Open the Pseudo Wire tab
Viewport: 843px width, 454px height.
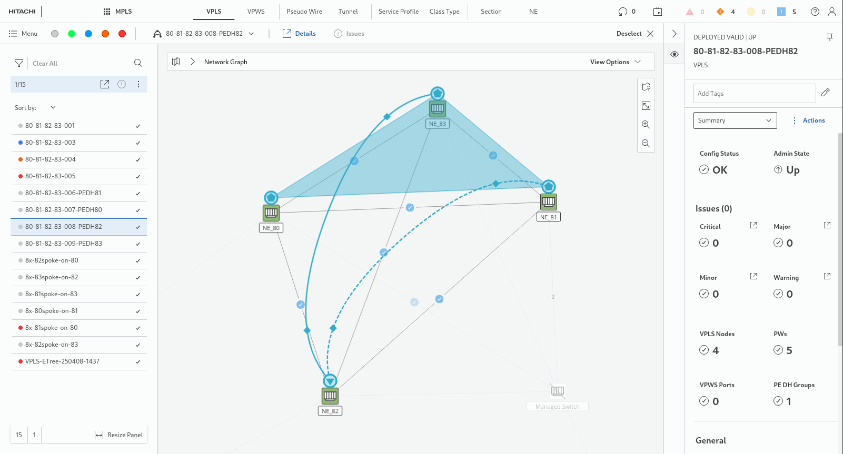click(304, 12)
